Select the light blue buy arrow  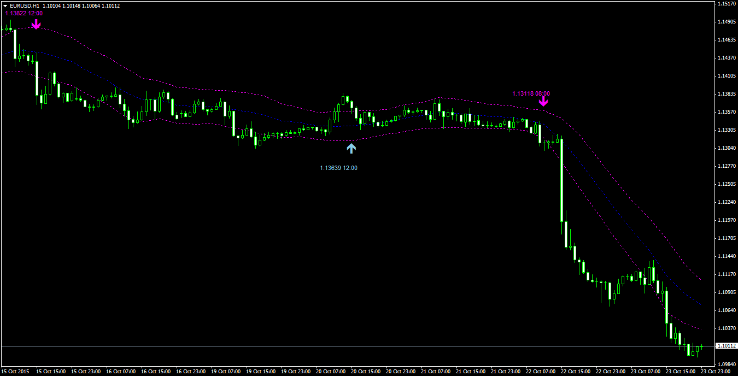351,148
